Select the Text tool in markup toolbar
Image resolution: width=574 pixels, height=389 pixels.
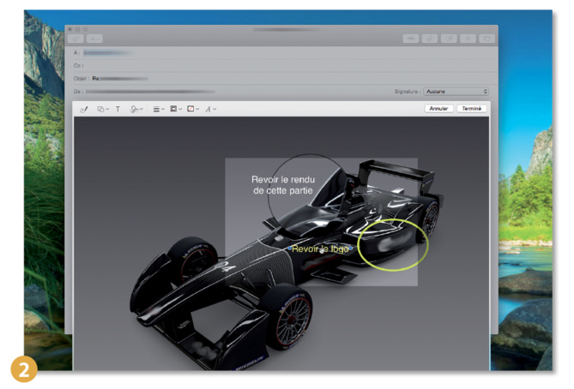coord(118,110)
